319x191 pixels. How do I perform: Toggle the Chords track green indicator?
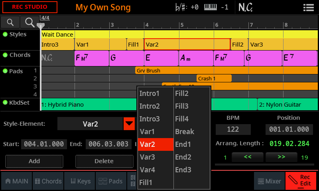[5, 55]
